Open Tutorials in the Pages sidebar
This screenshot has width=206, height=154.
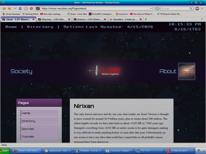coord(39,137)
